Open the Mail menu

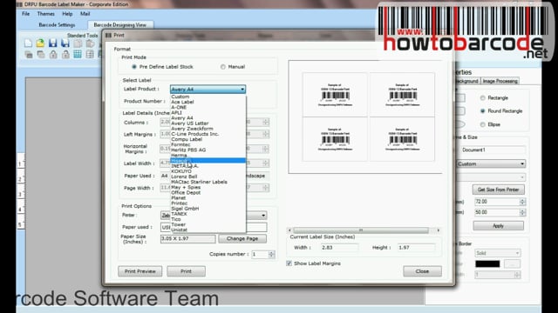85,14
